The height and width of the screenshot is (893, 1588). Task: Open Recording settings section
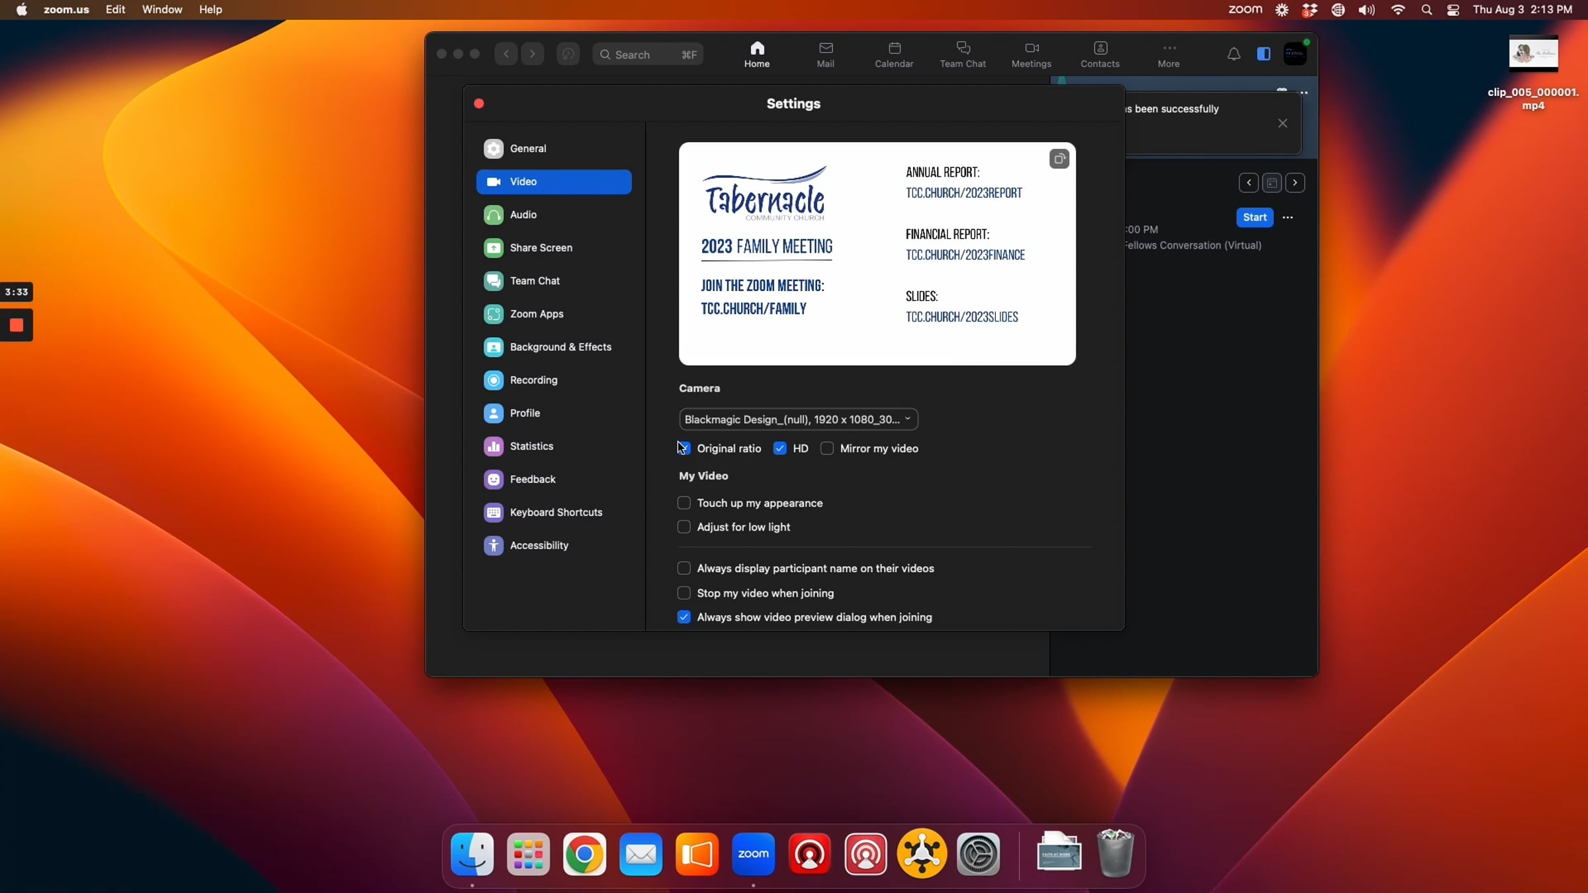pos(533,380)
